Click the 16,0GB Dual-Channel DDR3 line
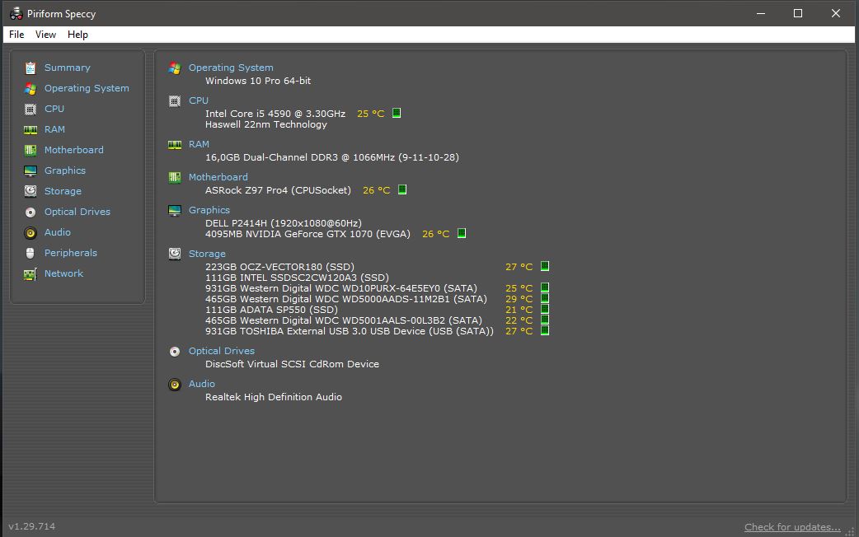 332,157
